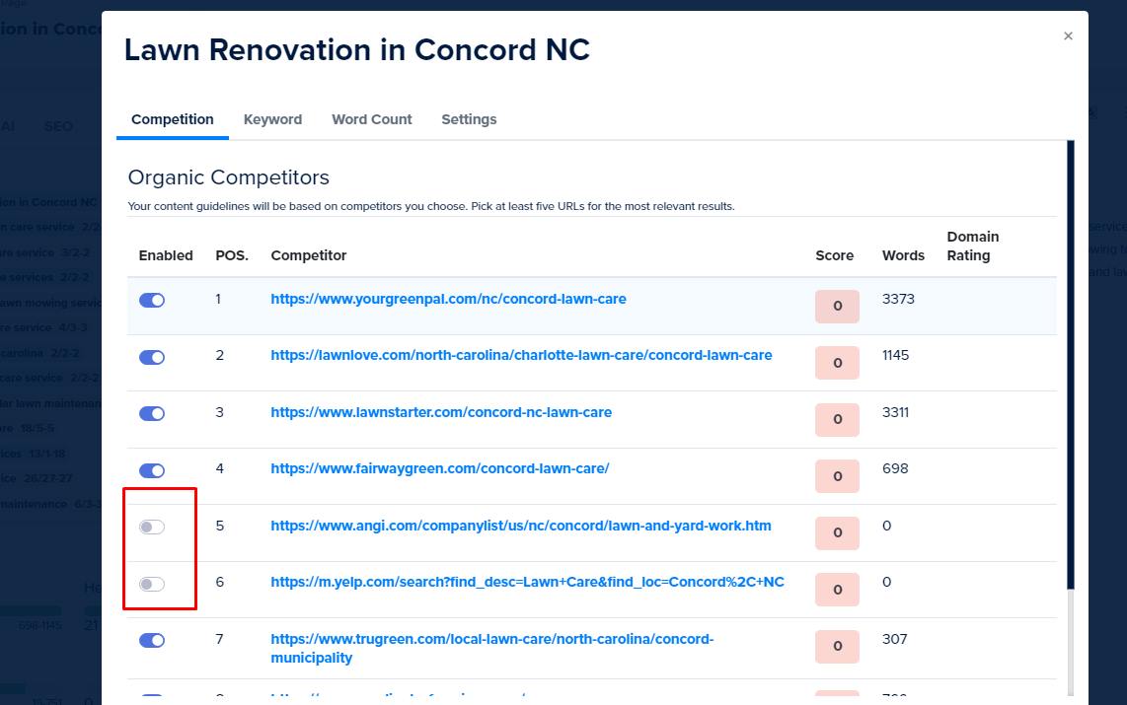Viewport: 1127px width, 705px height.
Task: Select the Competition tab
Action: [x=173, y=119]
